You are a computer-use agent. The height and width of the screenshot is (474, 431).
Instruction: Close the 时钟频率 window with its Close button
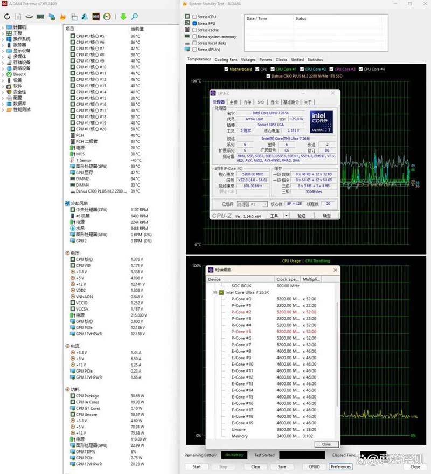tap(326, 444)
